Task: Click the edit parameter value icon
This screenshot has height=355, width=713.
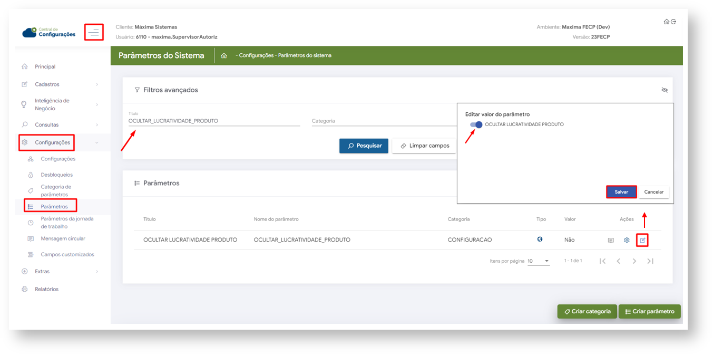Action: (x=642, y=241)
